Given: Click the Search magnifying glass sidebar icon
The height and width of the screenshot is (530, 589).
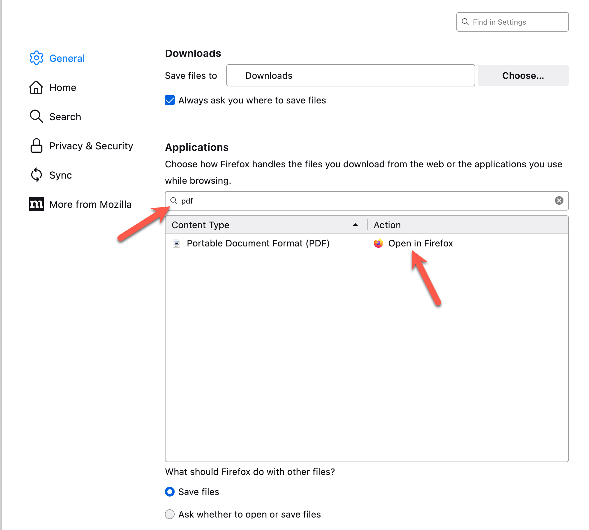Looking at the screenshot, I should tap(36, 117).
